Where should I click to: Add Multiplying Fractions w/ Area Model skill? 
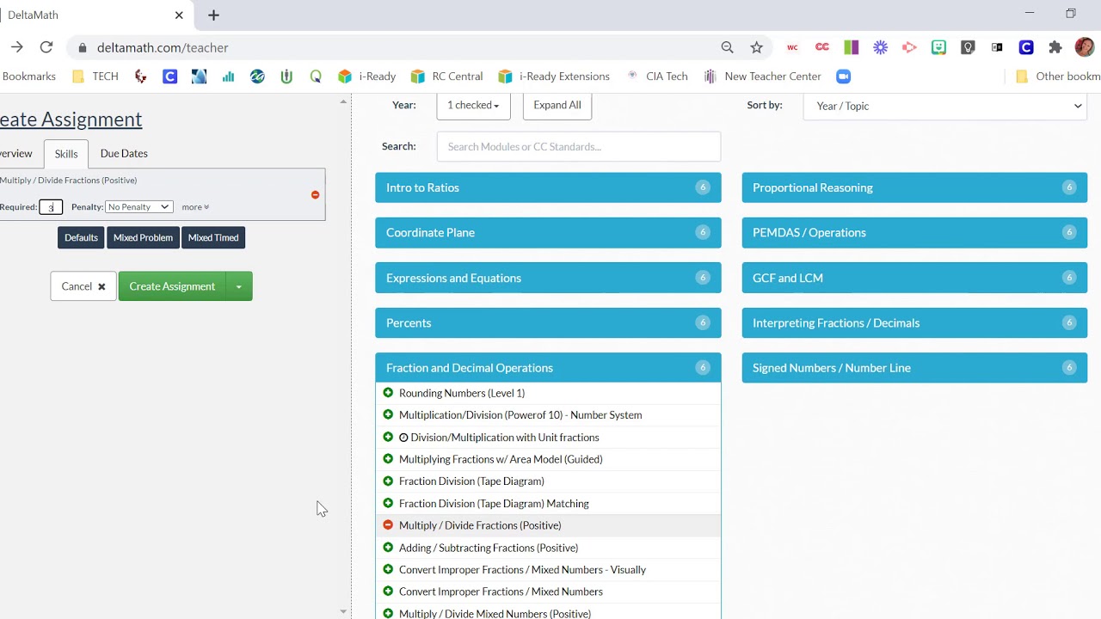(388, 459)
